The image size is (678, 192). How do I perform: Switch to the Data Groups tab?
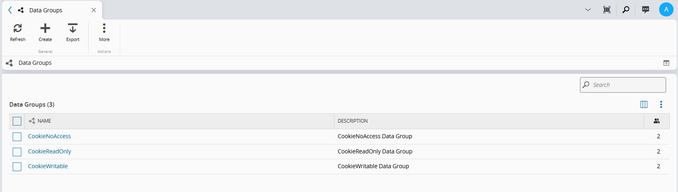46,10
